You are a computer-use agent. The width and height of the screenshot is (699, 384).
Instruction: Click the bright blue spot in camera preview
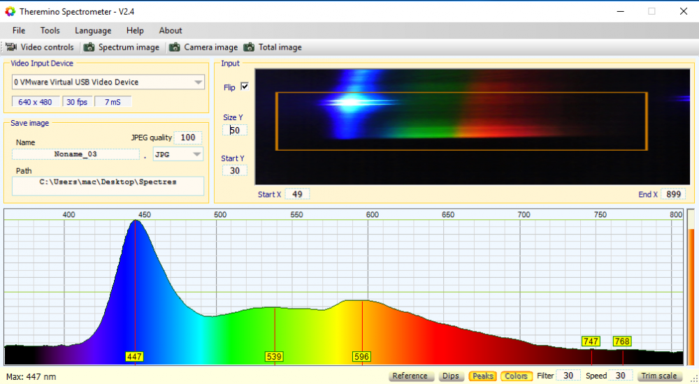(352, 102)
